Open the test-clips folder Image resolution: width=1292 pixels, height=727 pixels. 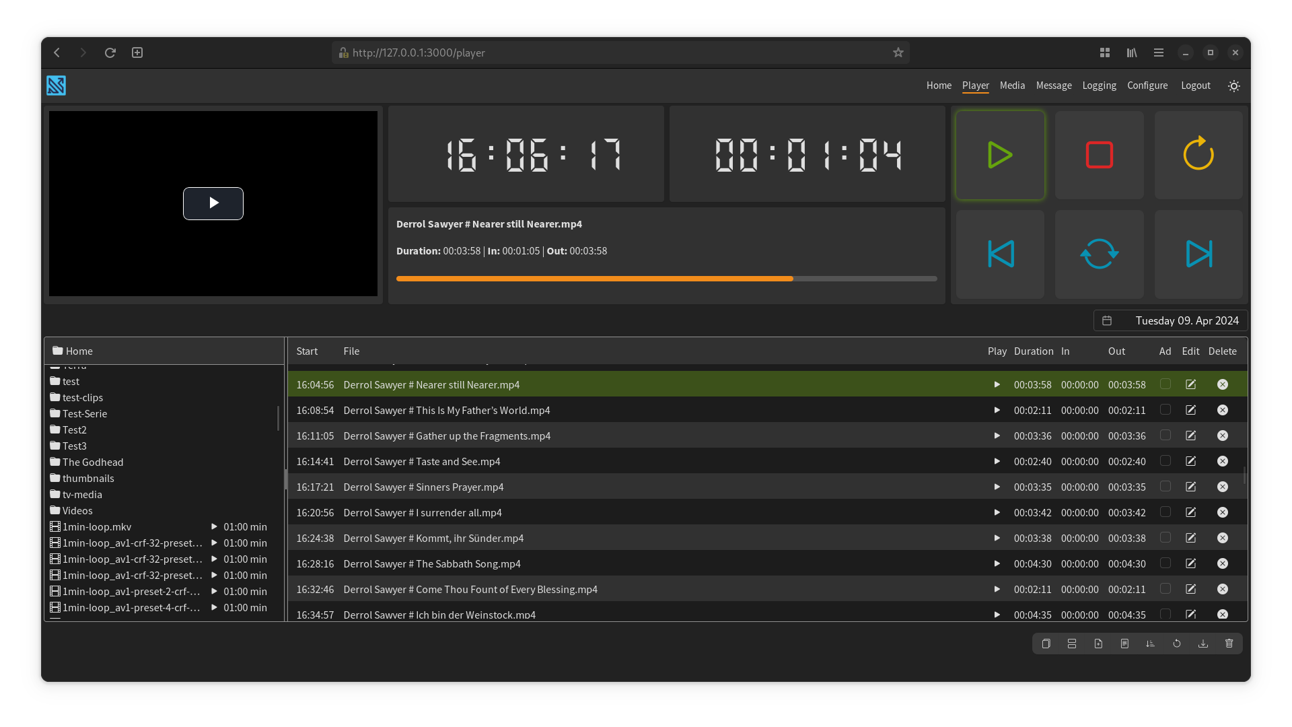[x=76, y=397]
